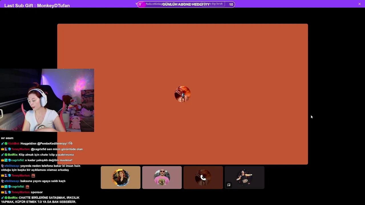Select the red-haired woman participant tile
Screen dimensions: 365x205
121,177
